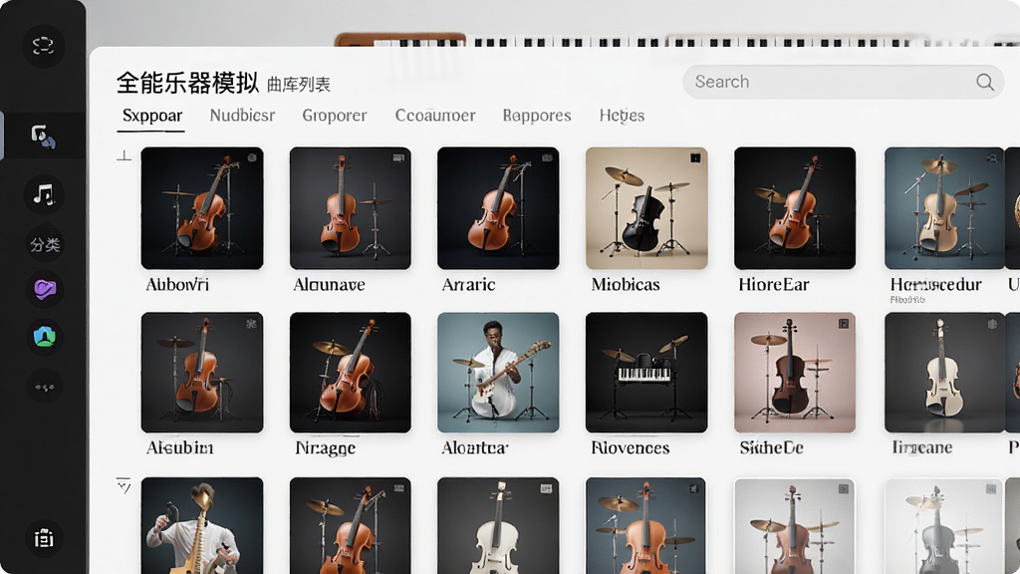The image size is (1020, 574).
Task: Click the Aubowri name label
Action: pos(177,284)
